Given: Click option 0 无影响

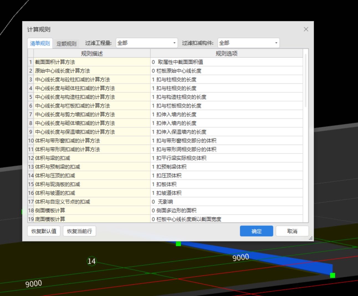Looking at the screenshot, I should pyautogui.click(x=227, y=202).
